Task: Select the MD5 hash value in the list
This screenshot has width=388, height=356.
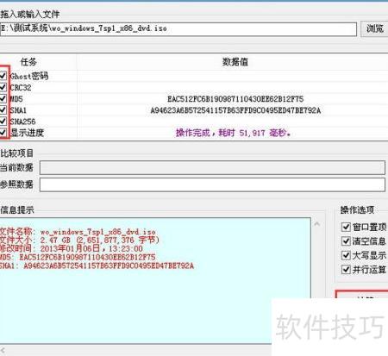Action: (235, 99)
